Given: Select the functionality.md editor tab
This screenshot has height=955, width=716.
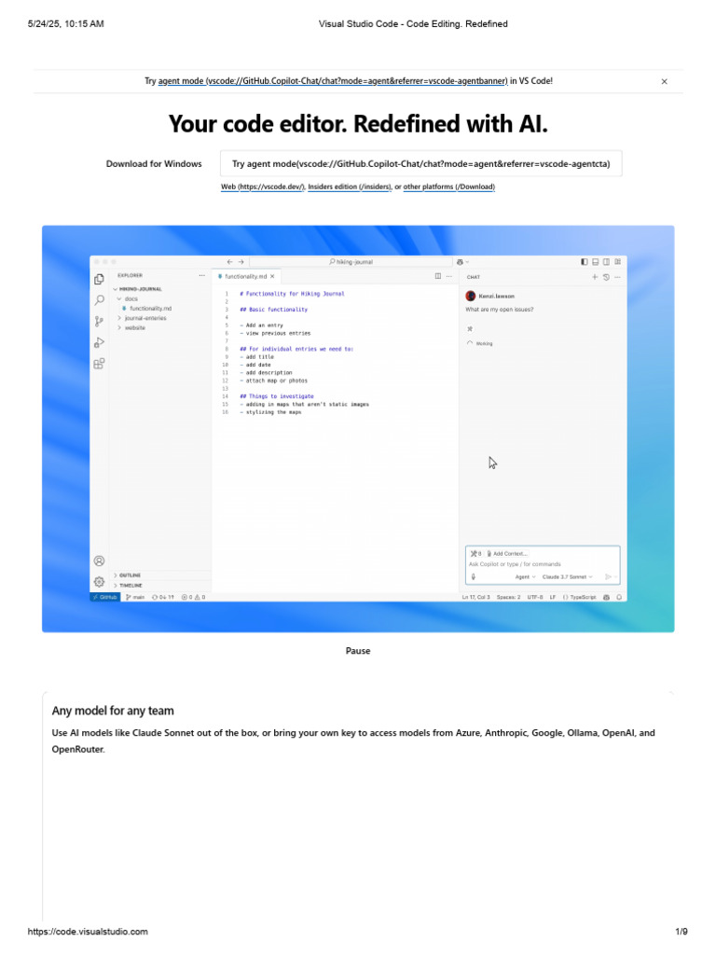Looking at the screenshot, I should (x=246, y=276).
